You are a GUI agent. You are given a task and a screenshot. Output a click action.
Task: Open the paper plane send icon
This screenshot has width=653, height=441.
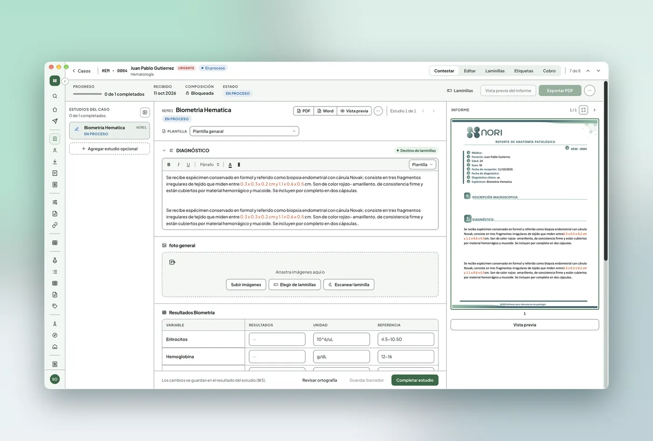click(55, 121)
